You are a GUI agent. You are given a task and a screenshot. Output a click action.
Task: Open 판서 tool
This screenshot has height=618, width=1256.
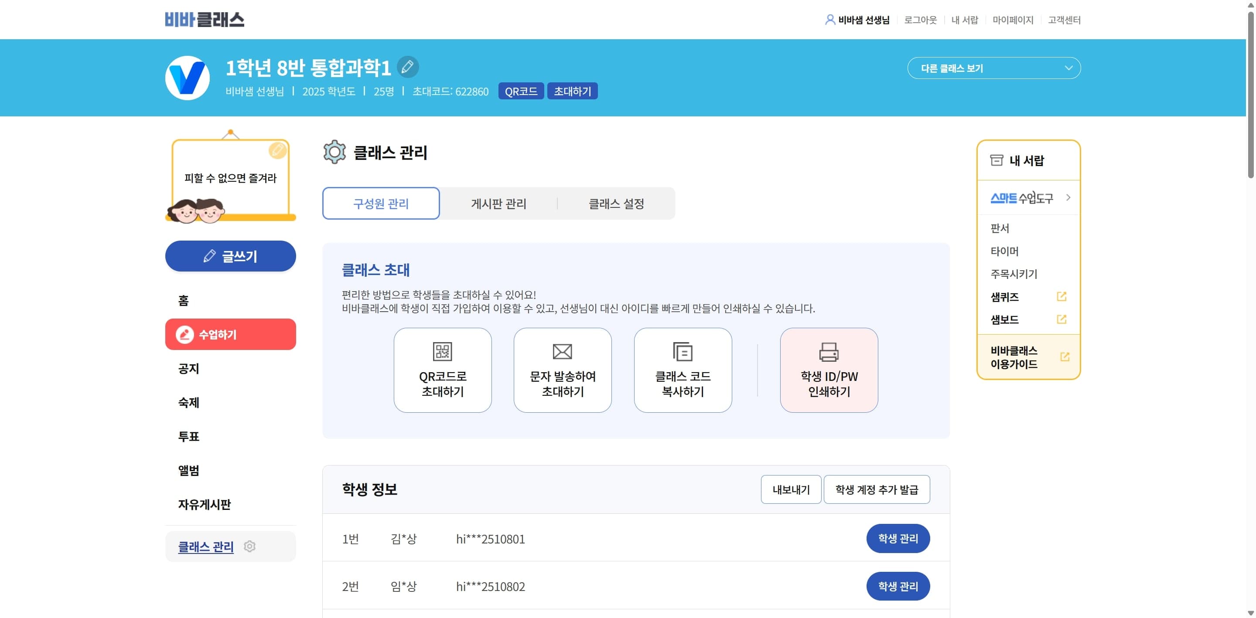click(1000, 228)
